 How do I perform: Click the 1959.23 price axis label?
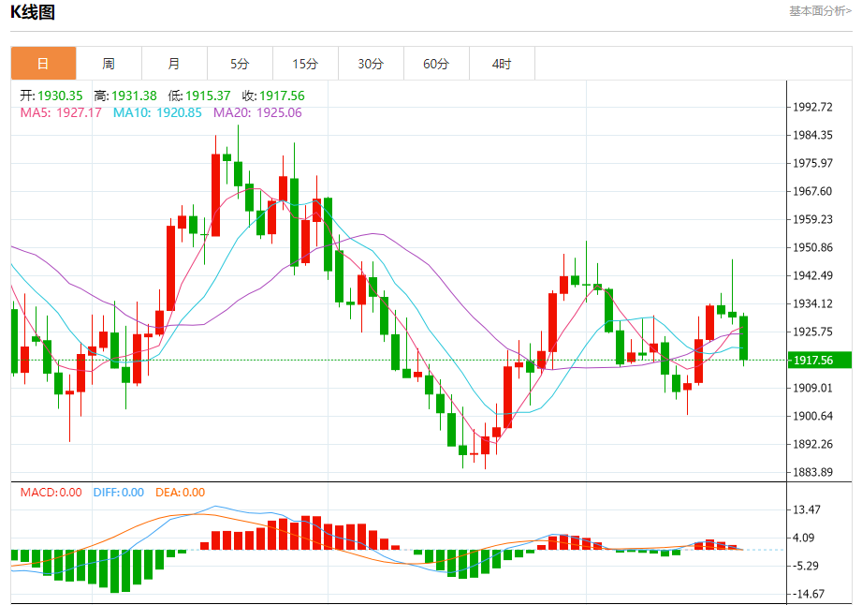click(812, 219)
